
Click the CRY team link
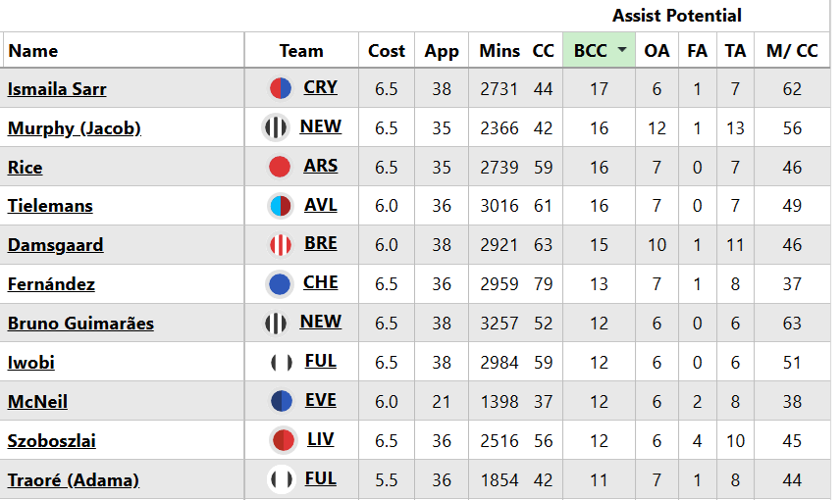[x=320, y=87]
